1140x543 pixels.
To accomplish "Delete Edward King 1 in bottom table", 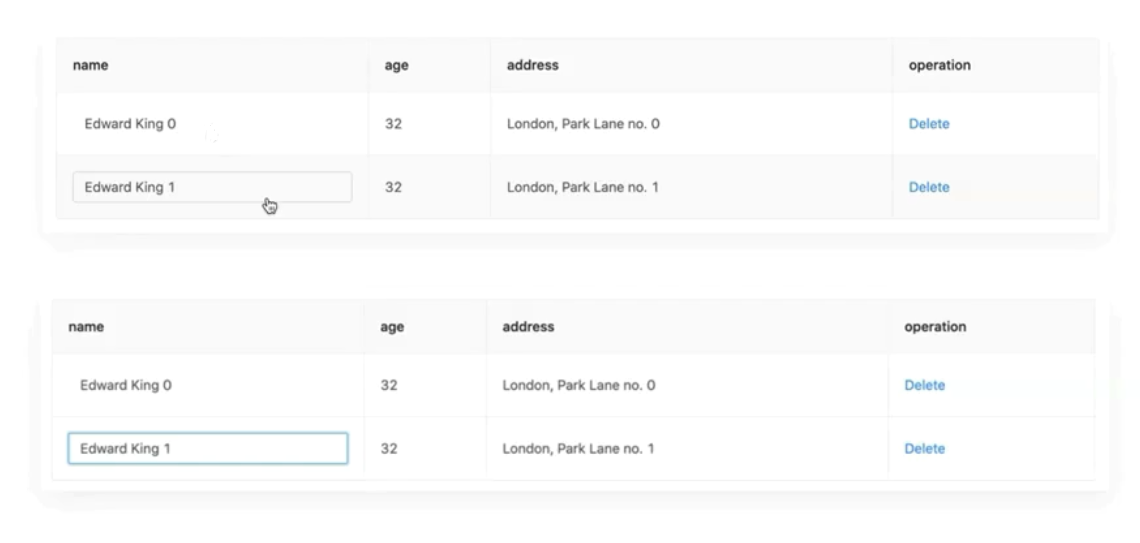I will (x=924, y=449).
